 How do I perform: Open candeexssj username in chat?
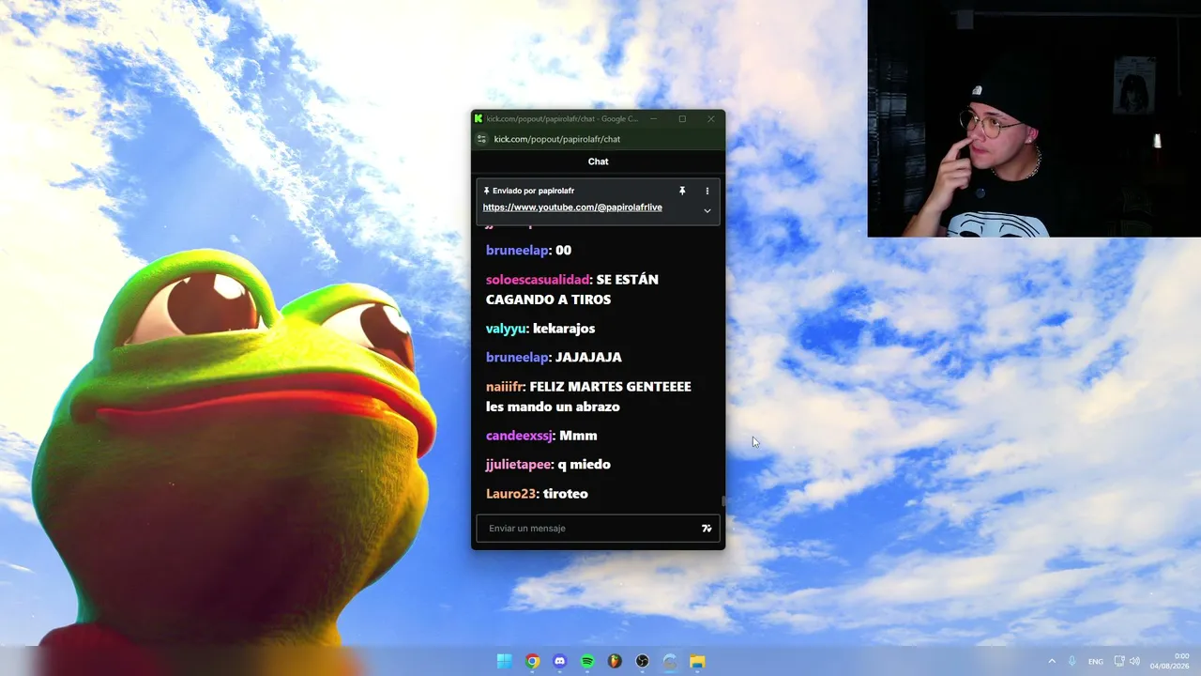tap(519, 436)
